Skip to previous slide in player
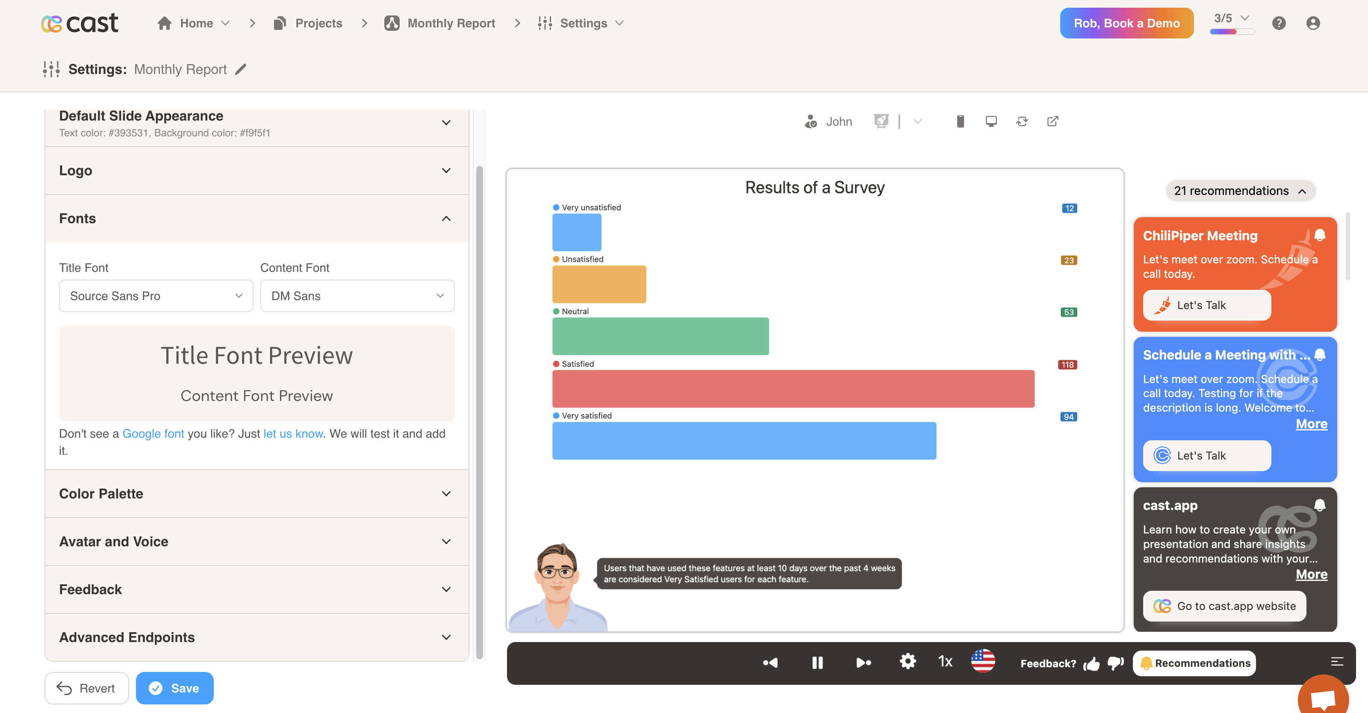1368x713 pixels. click(770, 663)
